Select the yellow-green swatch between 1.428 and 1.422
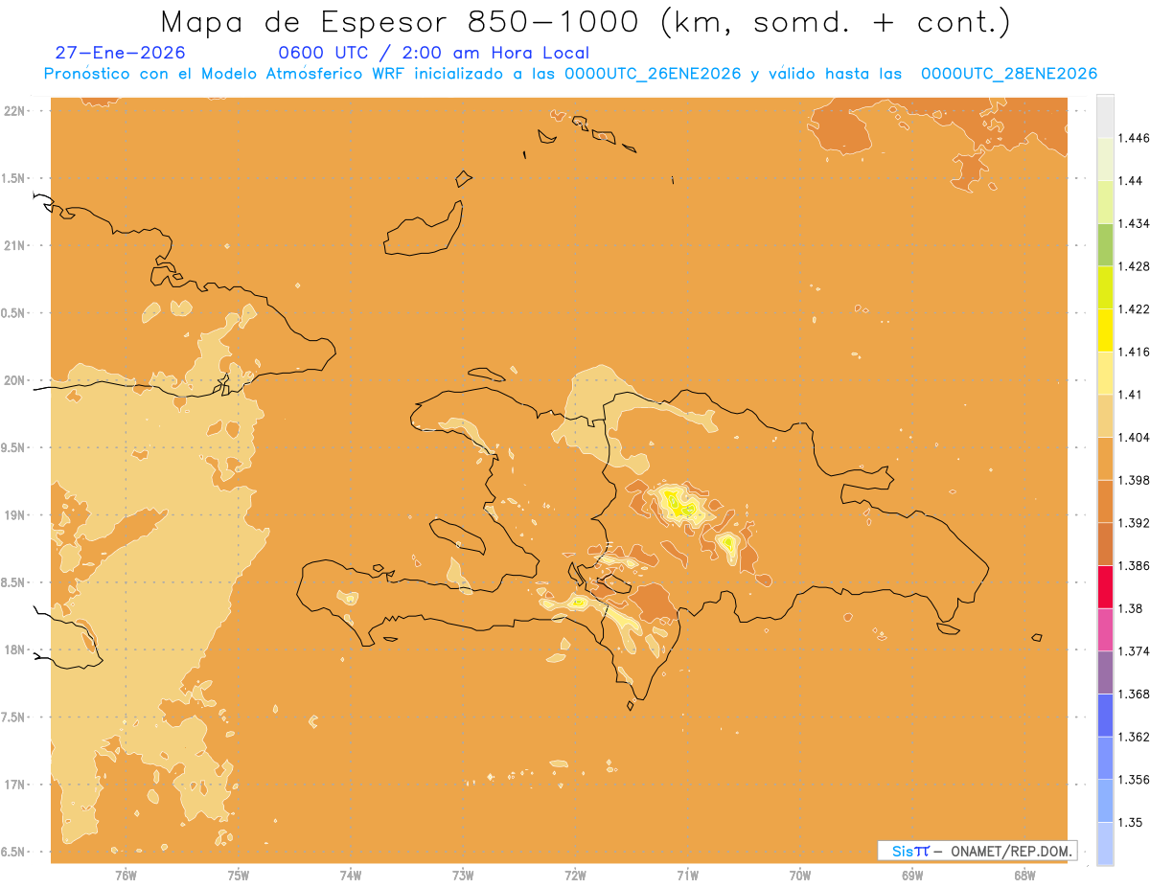 1105,287
